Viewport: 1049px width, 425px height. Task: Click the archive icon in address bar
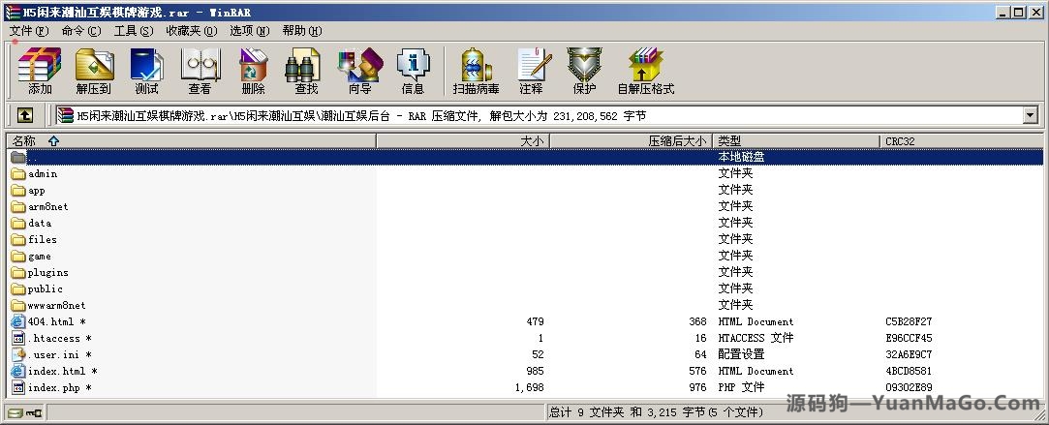pyautogui.click(x=65, y=115)
